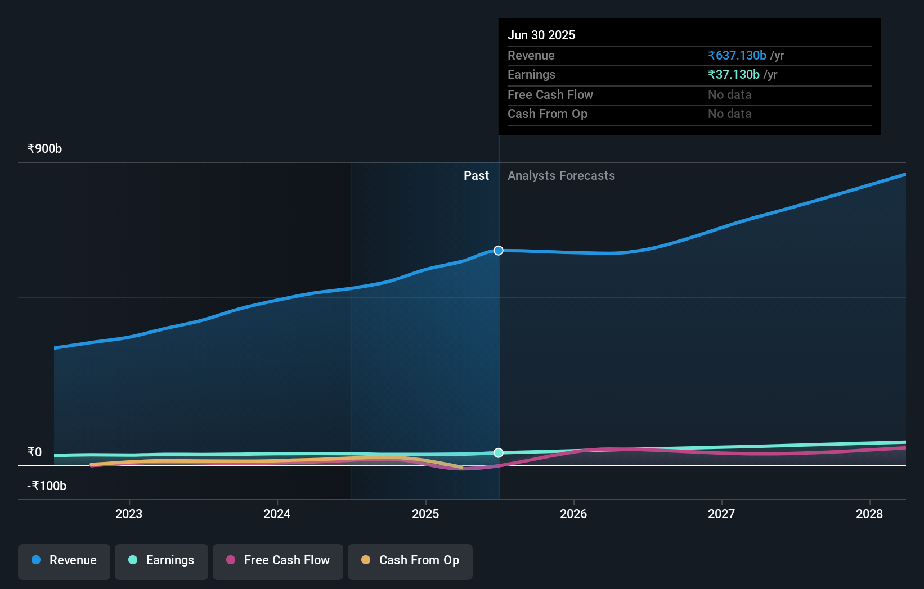Image resolution: width=924 pixels, height=589 pixels.
Task: Toggle the Earnings series visibility
Action: (162, 561)
